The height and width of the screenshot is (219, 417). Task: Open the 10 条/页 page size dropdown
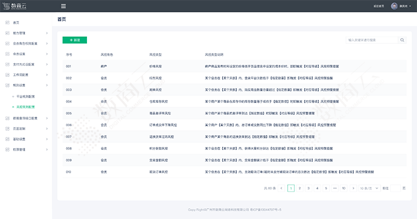[x=369, y=188]
